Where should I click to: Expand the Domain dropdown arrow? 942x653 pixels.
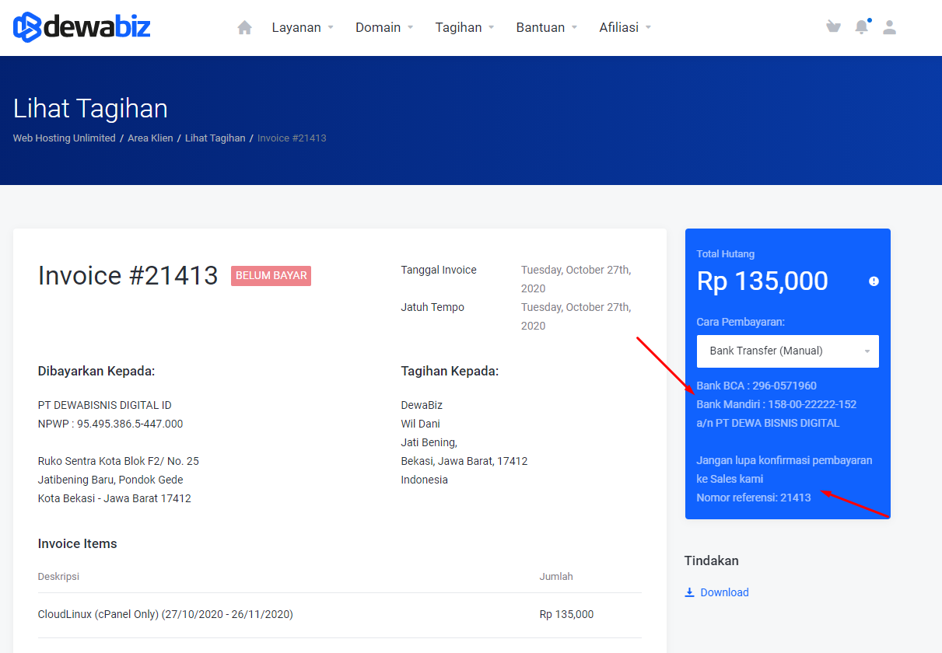(410, 27)
